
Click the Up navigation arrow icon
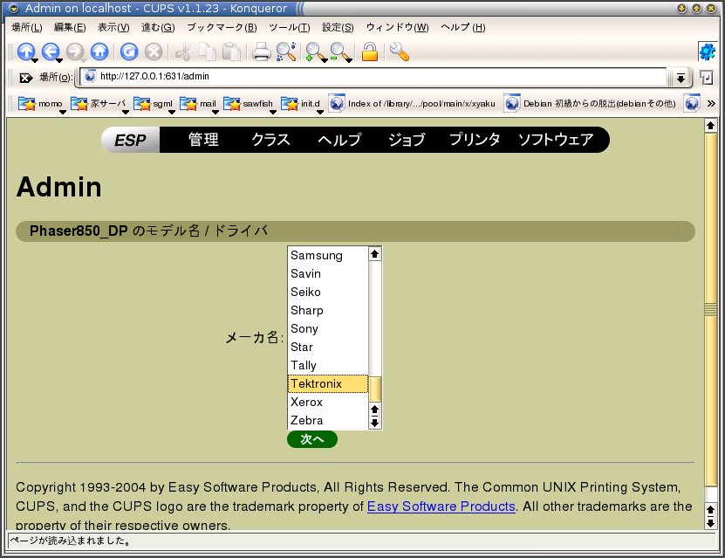[25, 52]
